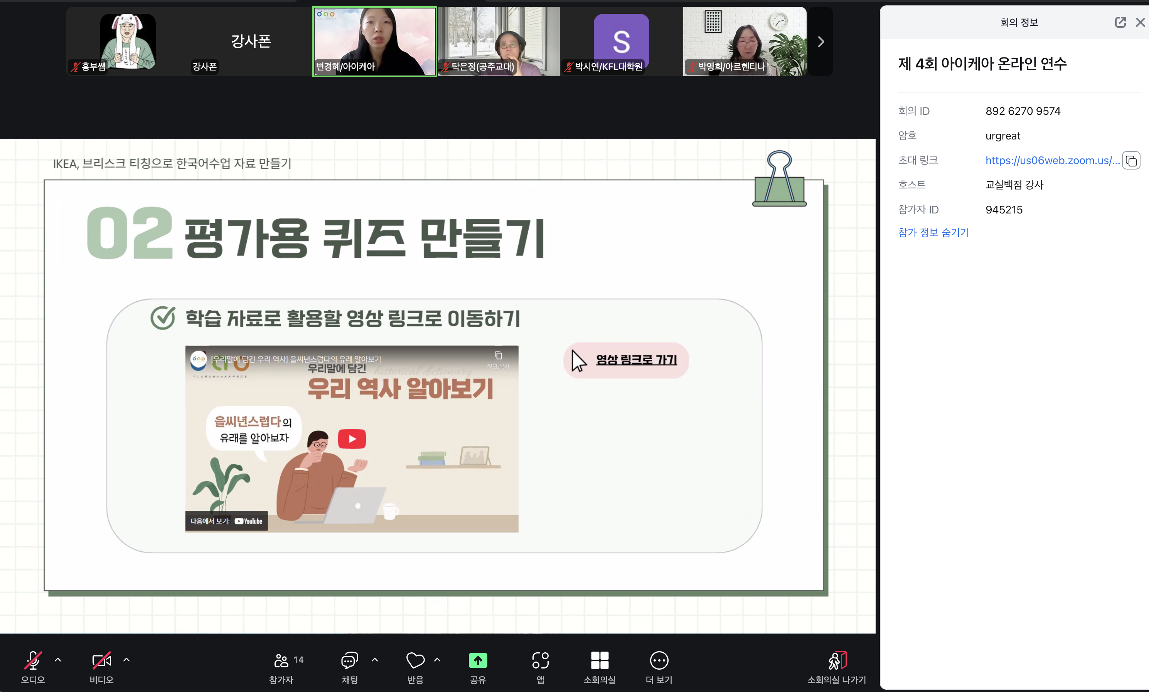Expand audio options arrow next to microphone
The image size is (1149, 692).
click(x=58, y=659)
